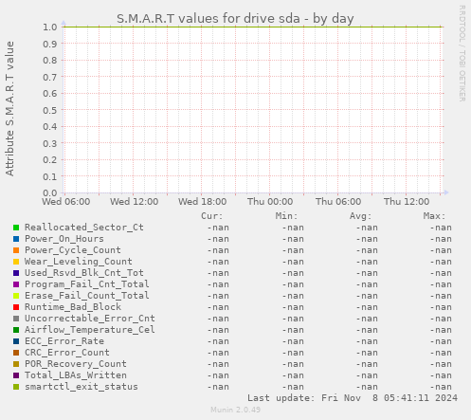Click the yellow Wear_Leveling_Count legend swatch
This screenshot has height=420, width=471.
coord(16,262)
